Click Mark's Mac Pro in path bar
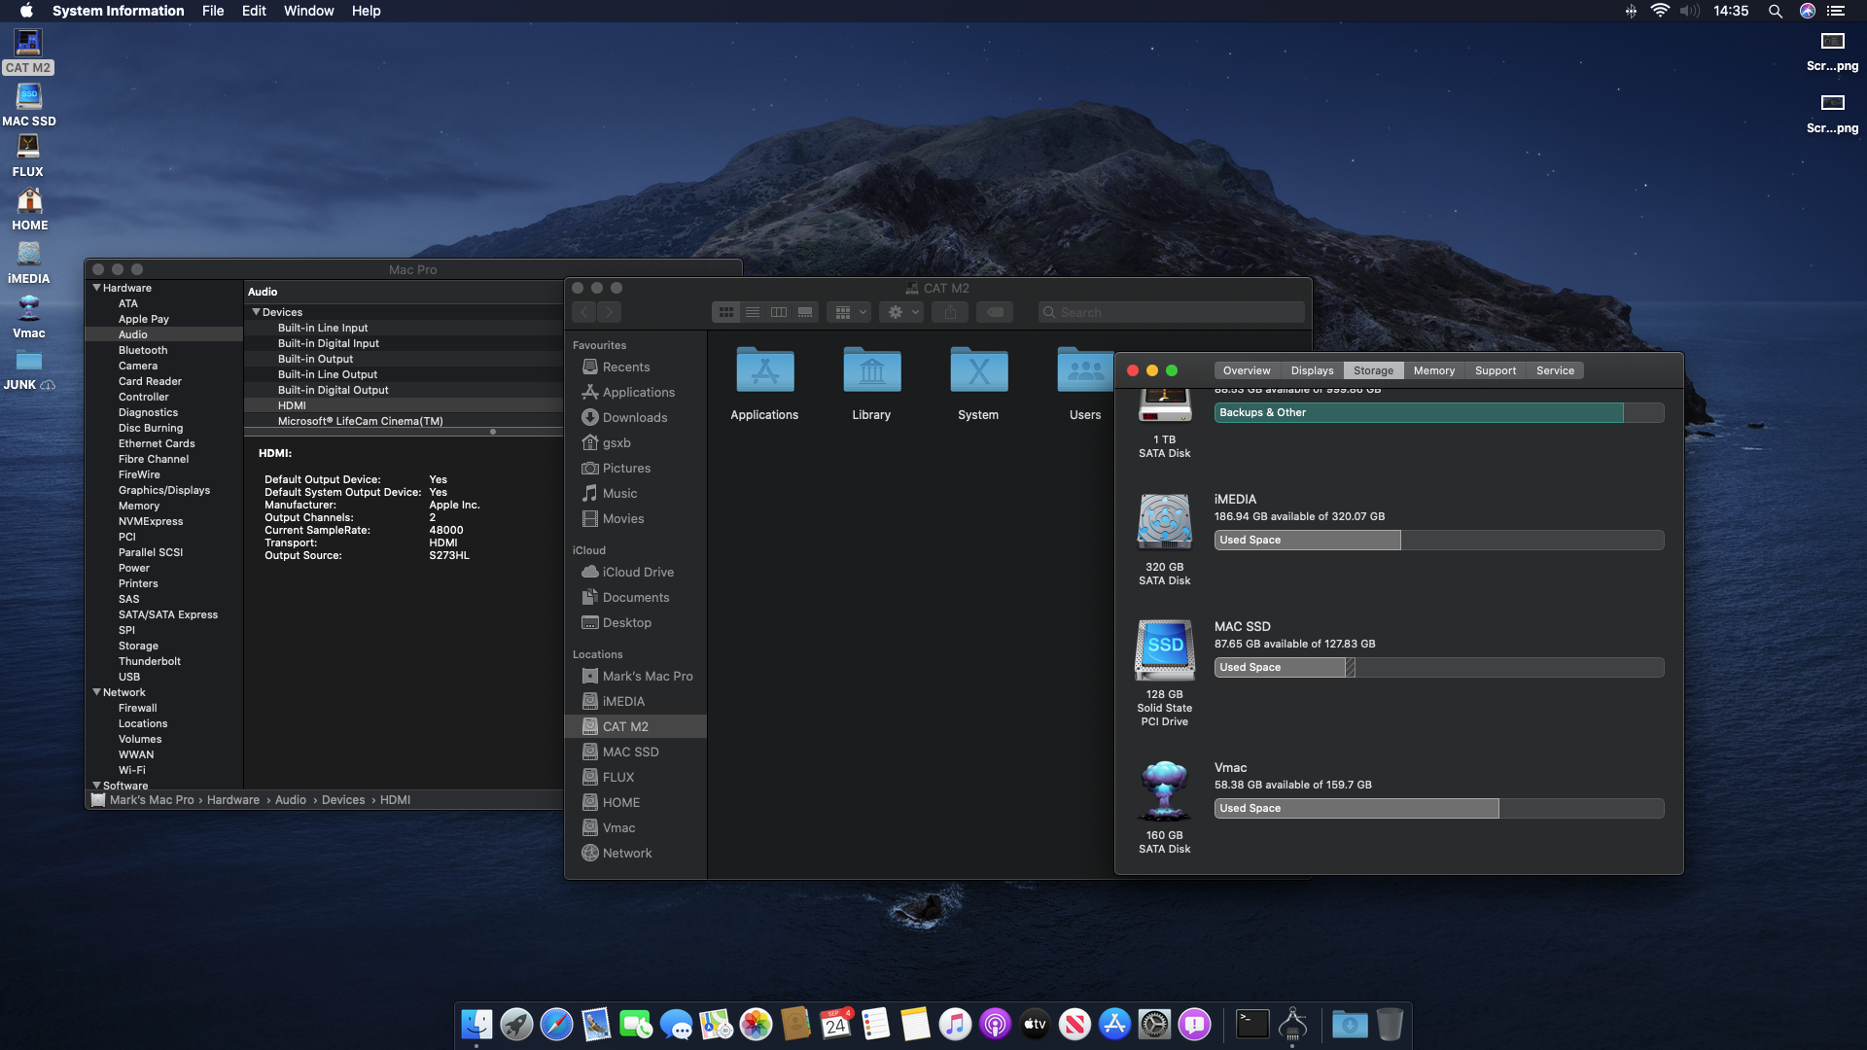This screenshot has height=1050, width=1867. [143, 800]
